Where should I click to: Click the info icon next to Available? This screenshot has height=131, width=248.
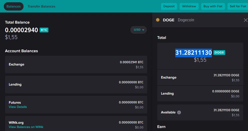click(x=179, y=112)
